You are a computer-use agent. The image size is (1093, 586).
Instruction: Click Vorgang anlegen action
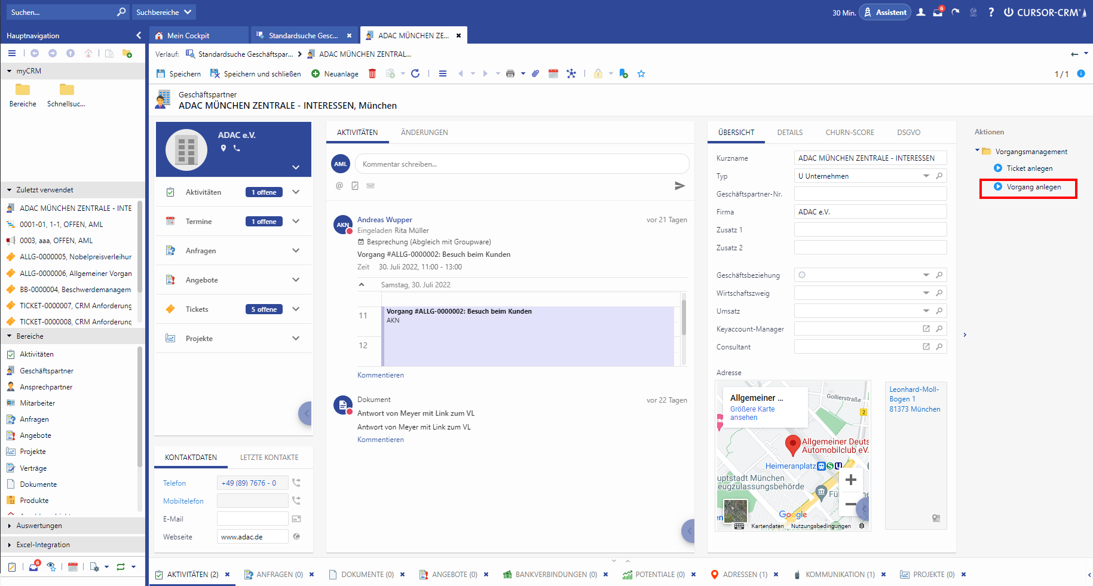1033,187
